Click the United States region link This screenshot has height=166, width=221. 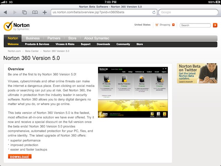point(142,25)
